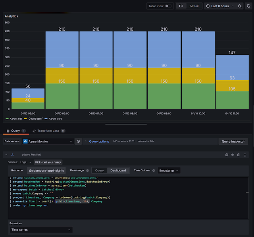Delete query A using the trash icon
Viewport: 254px width, 237px height.
pos(238,155)
